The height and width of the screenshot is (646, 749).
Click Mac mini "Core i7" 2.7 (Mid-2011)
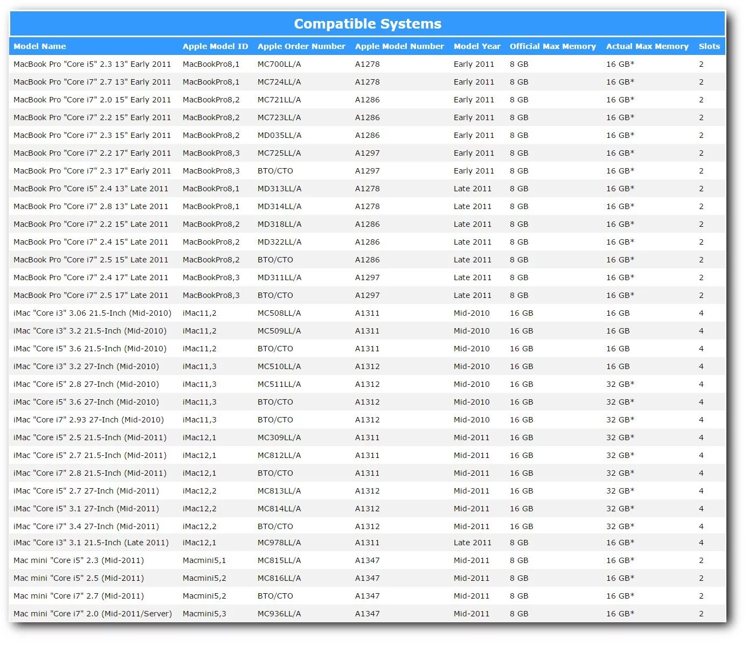(x=79, y=596)
